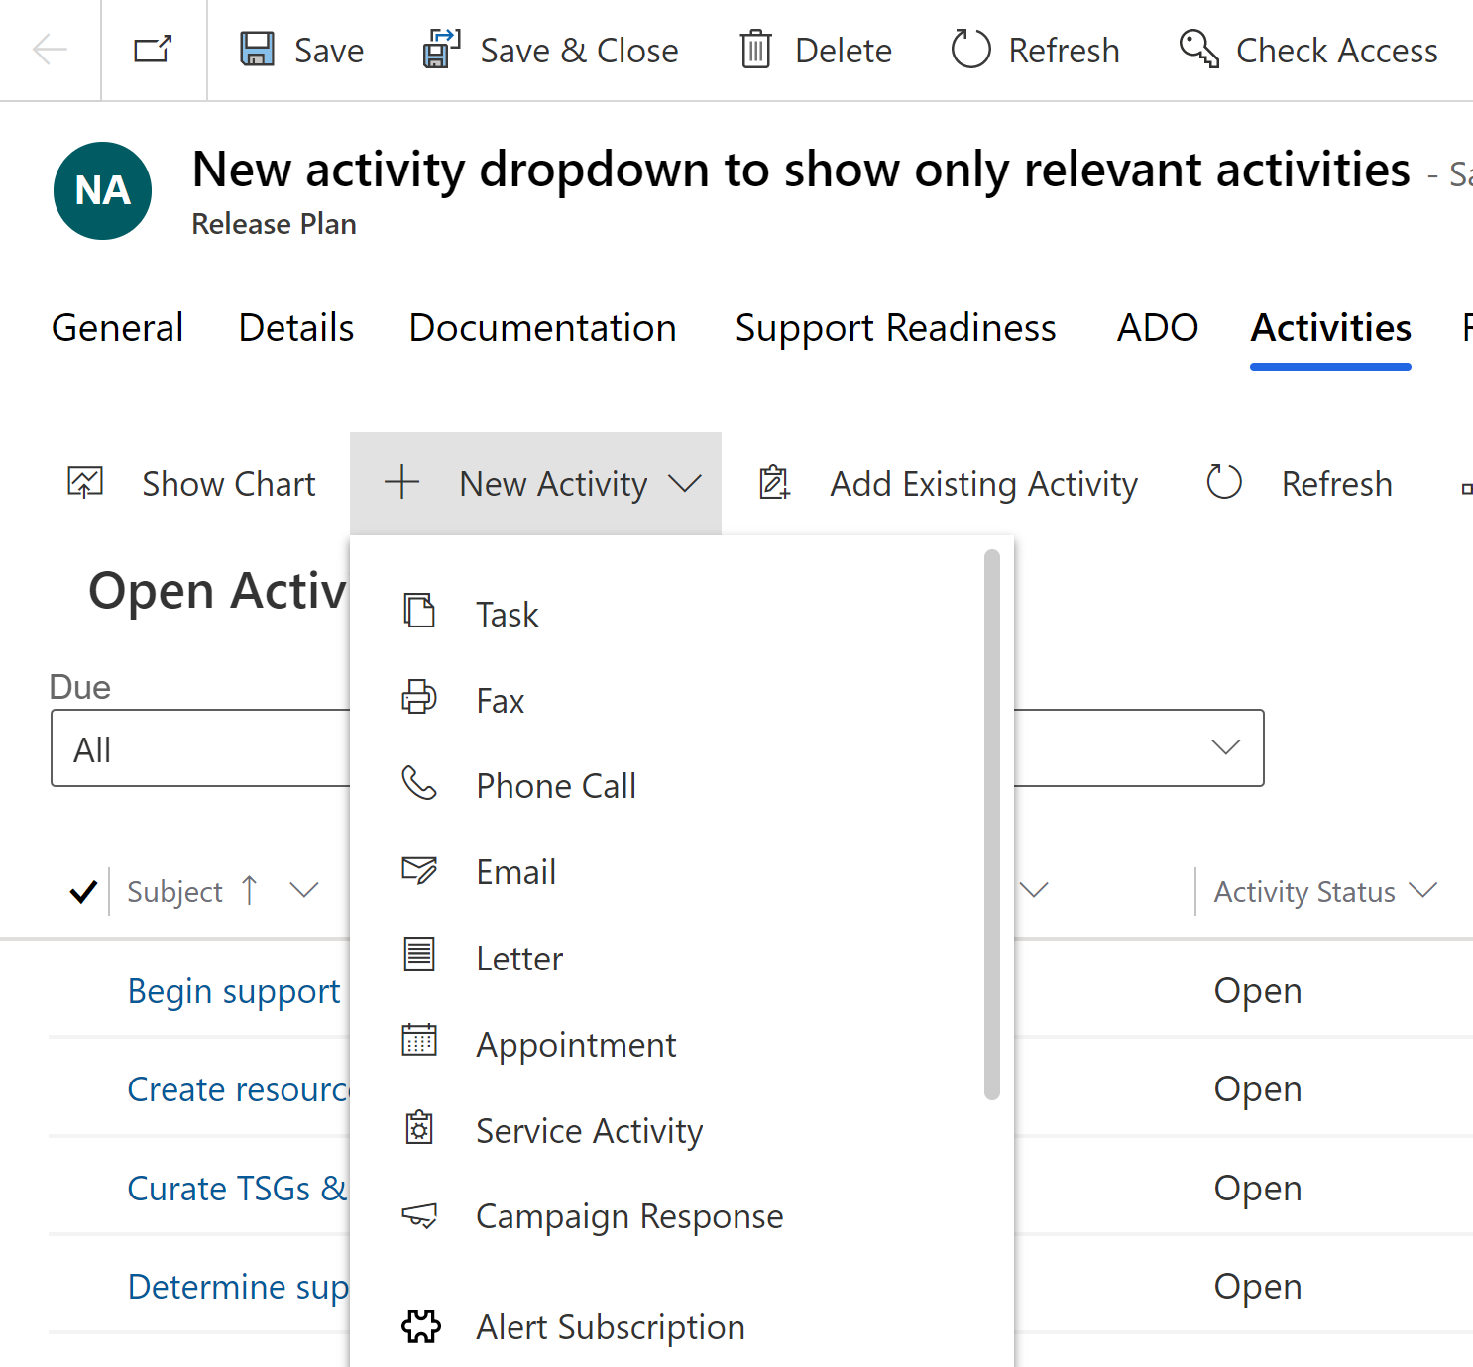Screen dimensions: 1473x1367
Task: Open the Activities record pop-out icon
Action: click(x=153, y=50)
